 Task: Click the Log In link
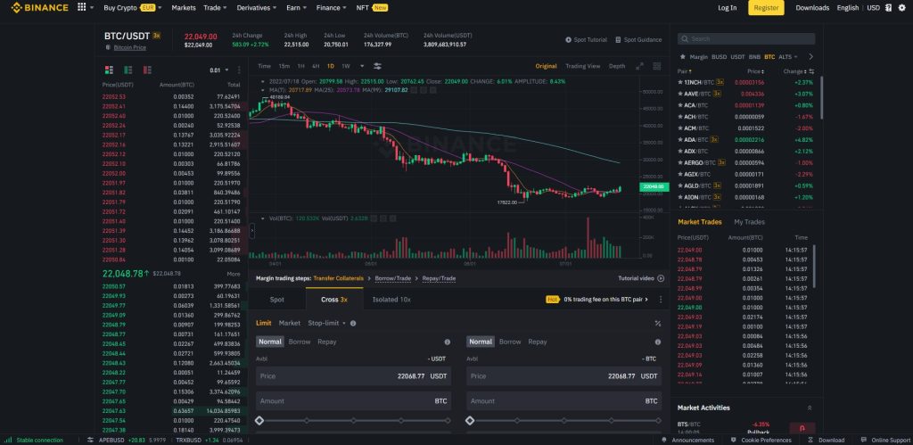tap(727, 7)
